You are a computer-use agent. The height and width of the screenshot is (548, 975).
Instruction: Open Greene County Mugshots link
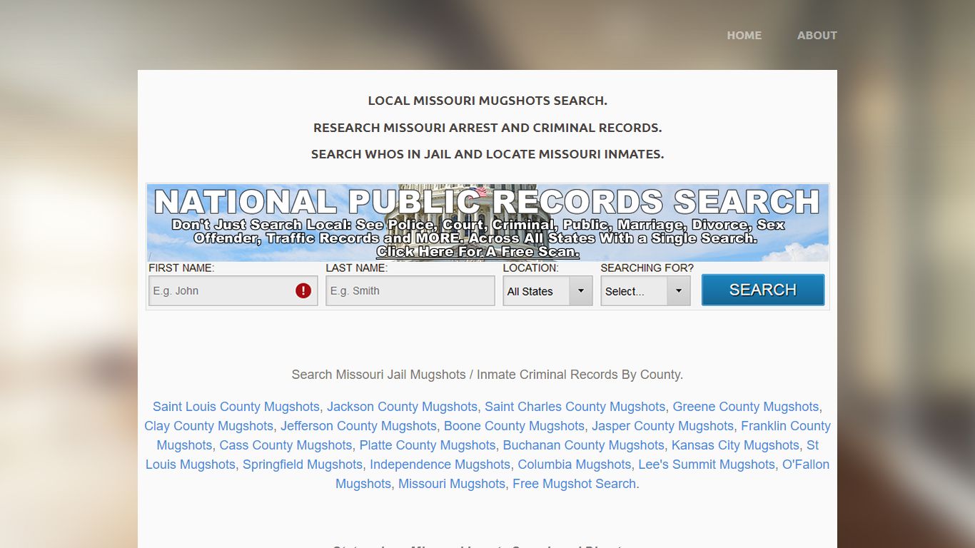[745, 407]
